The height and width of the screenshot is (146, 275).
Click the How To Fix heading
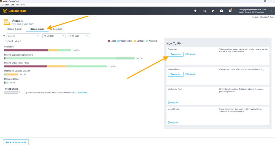point(174,44)
